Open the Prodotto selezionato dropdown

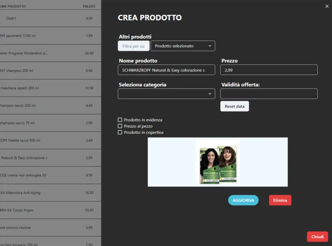click(183, 46)
